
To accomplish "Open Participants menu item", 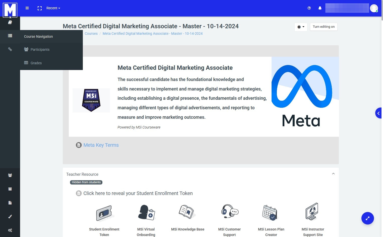I will pos(51,49).
